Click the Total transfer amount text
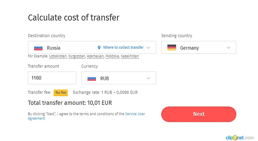Image resolution: width=258 pixels, height=141 pixels. (x=70, y=103)
